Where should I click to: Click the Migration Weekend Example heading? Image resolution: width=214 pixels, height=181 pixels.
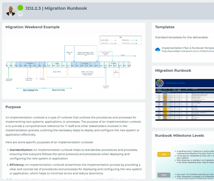pyautogui.click(x=32, y=27)
